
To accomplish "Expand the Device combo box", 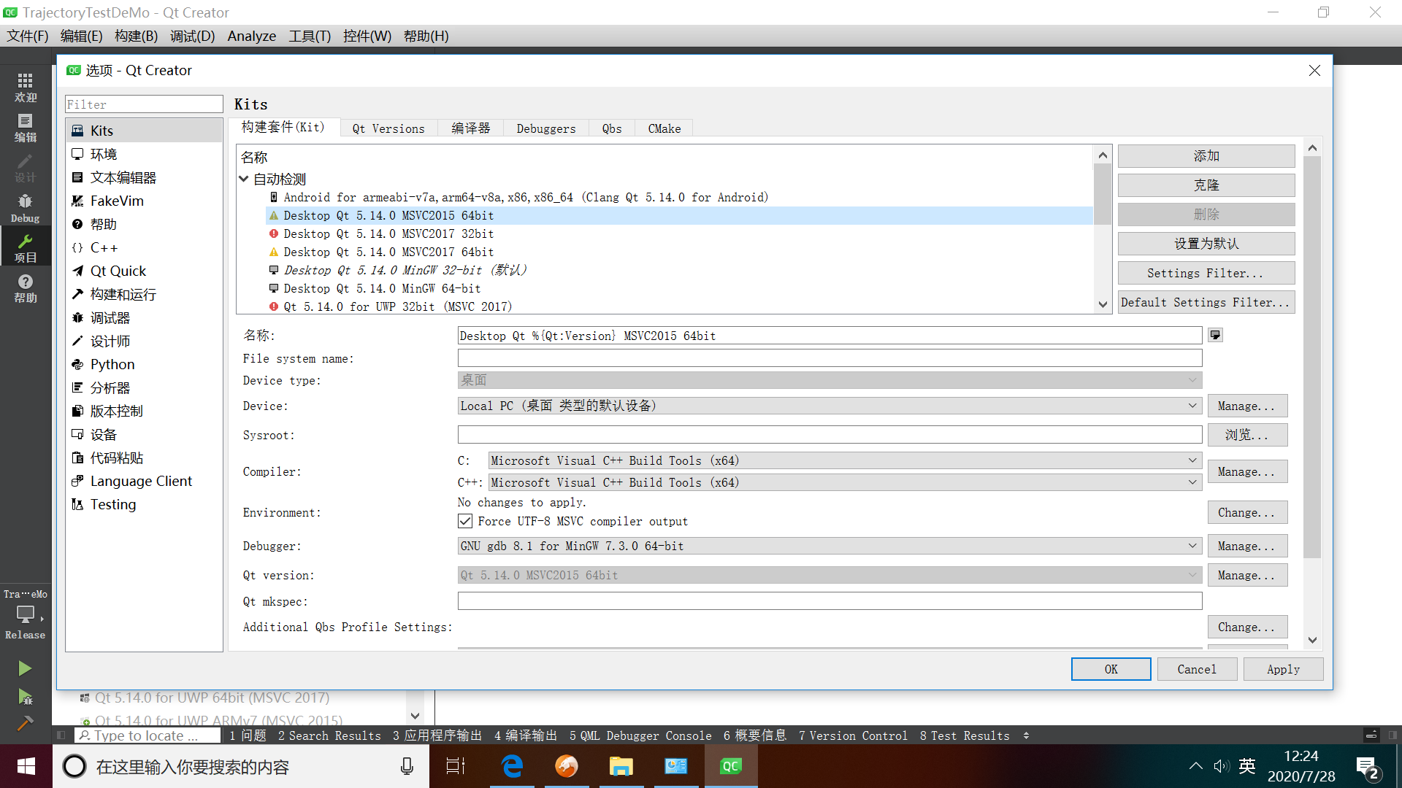I will click(x=830, y=406).
